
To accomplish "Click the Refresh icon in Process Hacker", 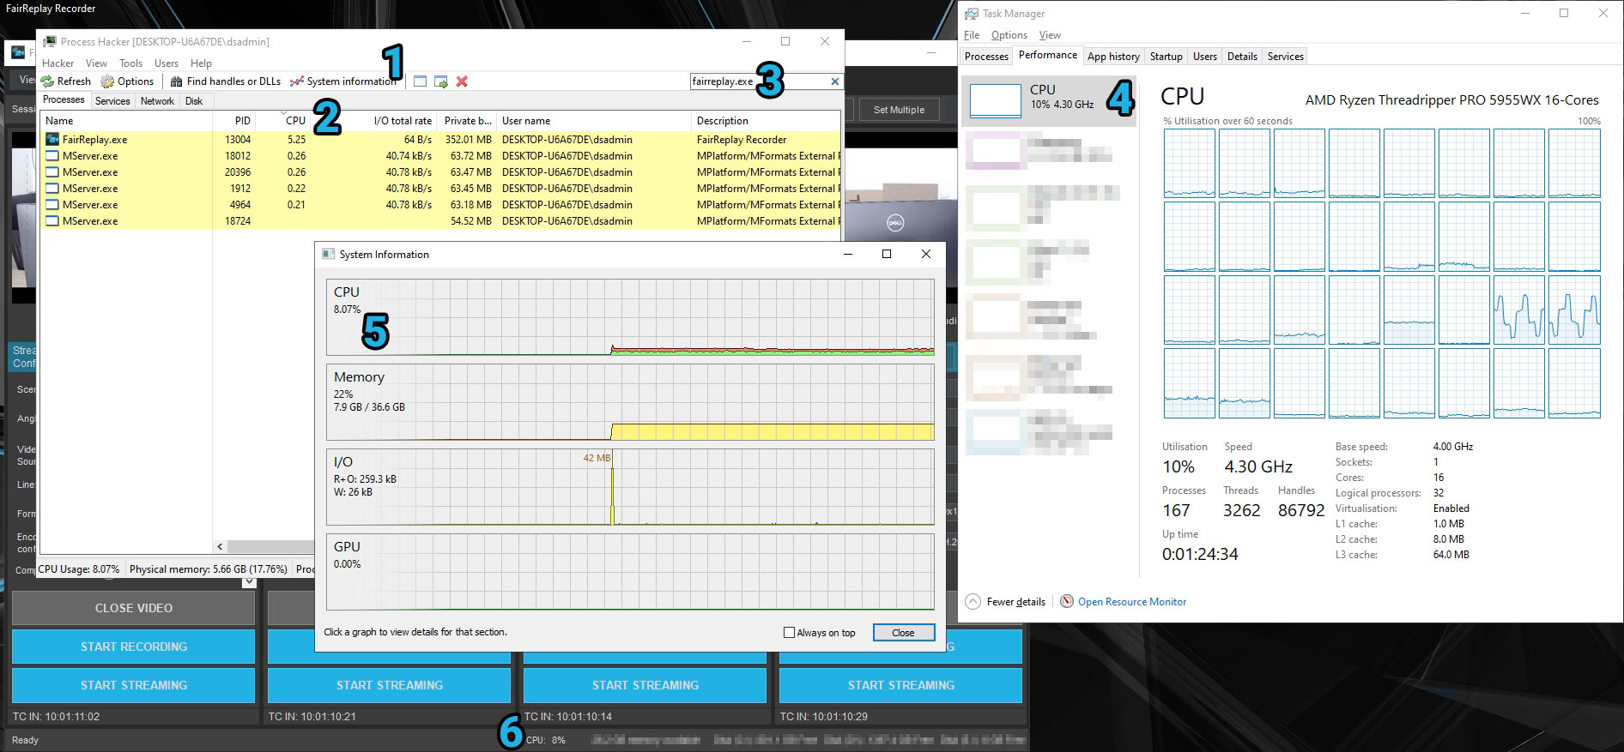I will tap(48, 81).
